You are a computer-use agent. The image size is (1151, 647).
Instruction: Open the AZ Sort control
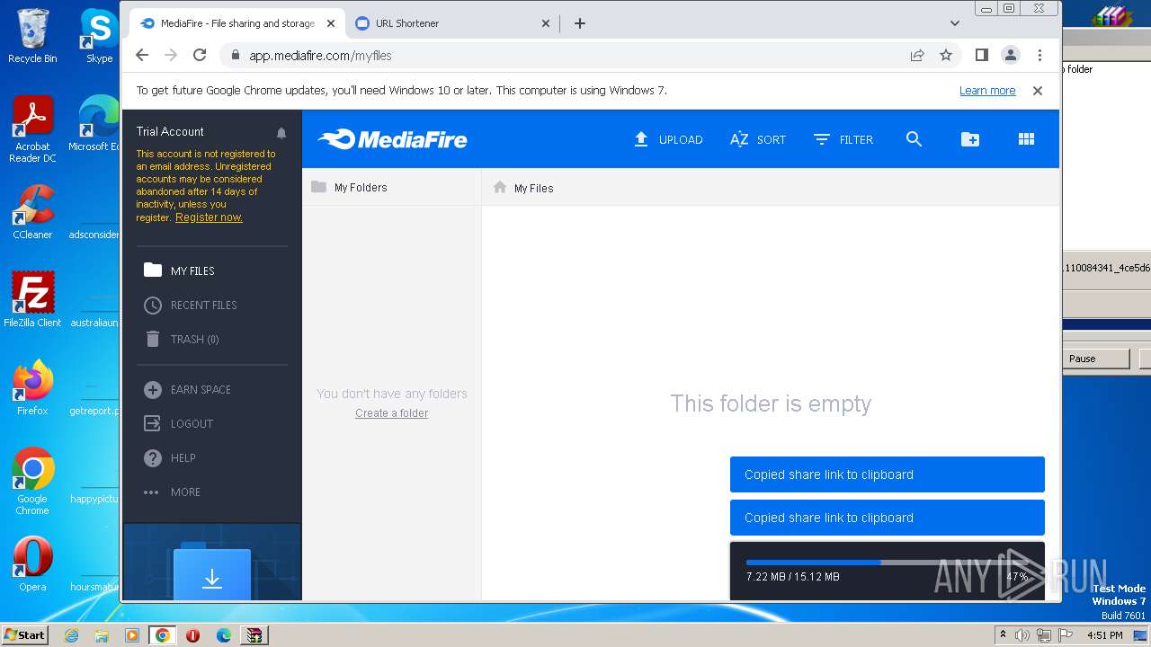pyautogui.click(x=757, y=139)
